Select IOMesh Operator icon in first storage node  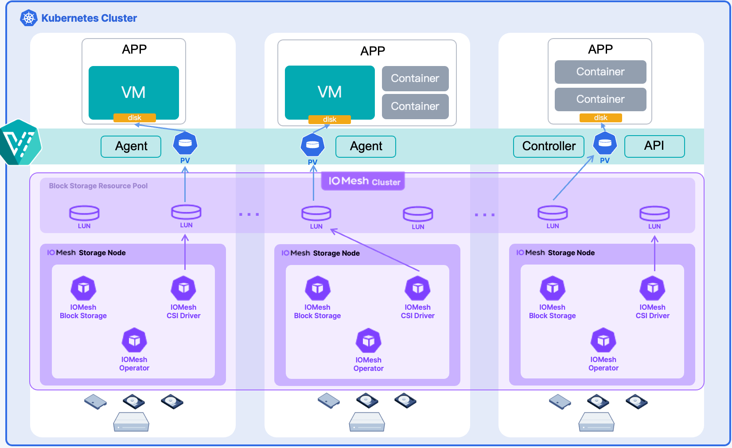pos(134,341)
